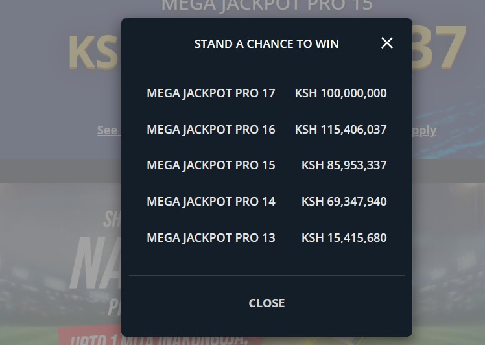This screenshot has width=485, height=345.
Task: Select the MEGA JACKPOT PRO 13 row label
Action: pos(211,238)
